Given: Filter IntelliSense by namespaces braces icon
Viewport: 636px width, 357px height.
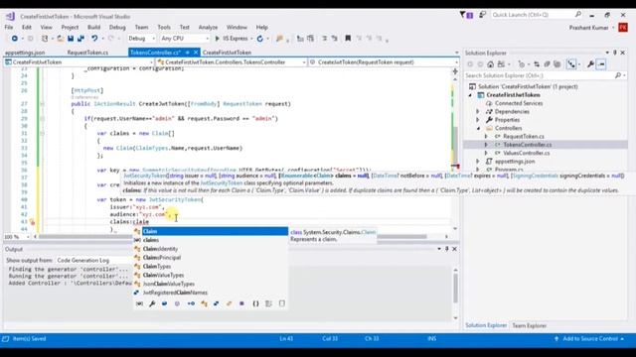Looking at the screenshot, I should click(x=255, y=303).
